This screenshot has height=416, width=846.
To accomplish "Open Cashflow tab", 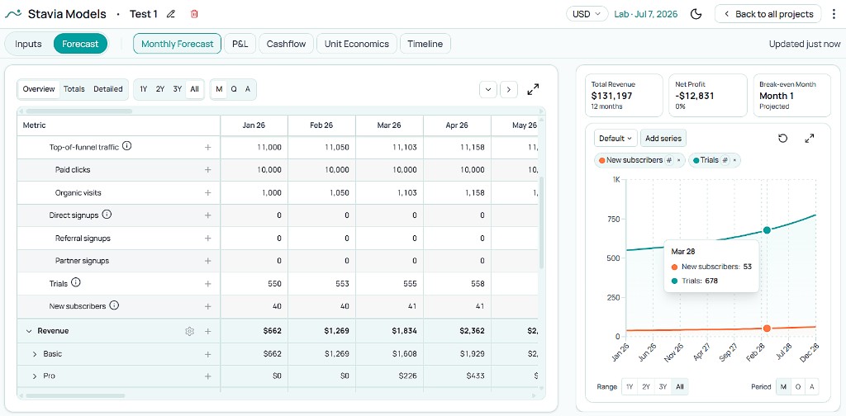I will click(x=287, y=45).
